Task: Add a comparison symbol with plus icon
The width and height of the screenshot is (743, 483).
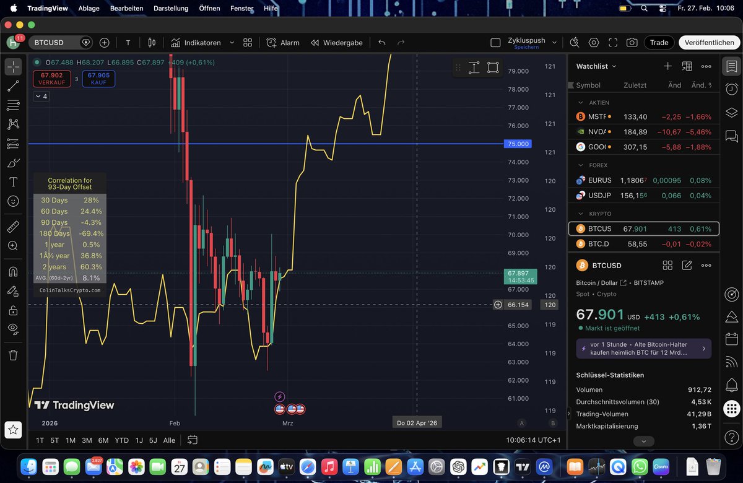Action: [105, 43]
